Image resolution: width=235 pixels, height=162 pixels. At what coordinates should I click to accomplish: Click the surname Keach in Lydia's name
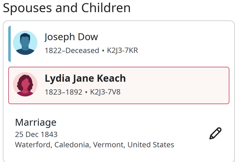tap(111, 78)
